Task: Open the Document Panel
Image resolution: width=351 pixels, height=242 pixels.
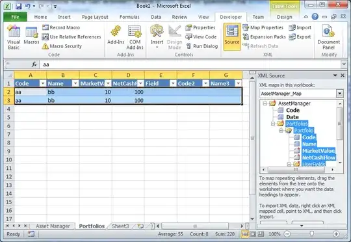Action: (x=328, y=38)
